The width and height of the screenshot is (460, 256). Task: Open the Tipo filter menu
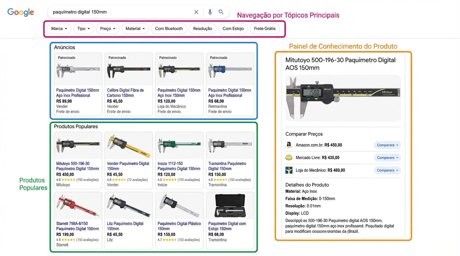(84, 29)
